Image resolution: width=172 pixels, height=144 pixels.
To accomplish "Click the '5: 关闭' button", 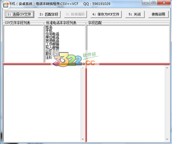I will coord(135,14).
